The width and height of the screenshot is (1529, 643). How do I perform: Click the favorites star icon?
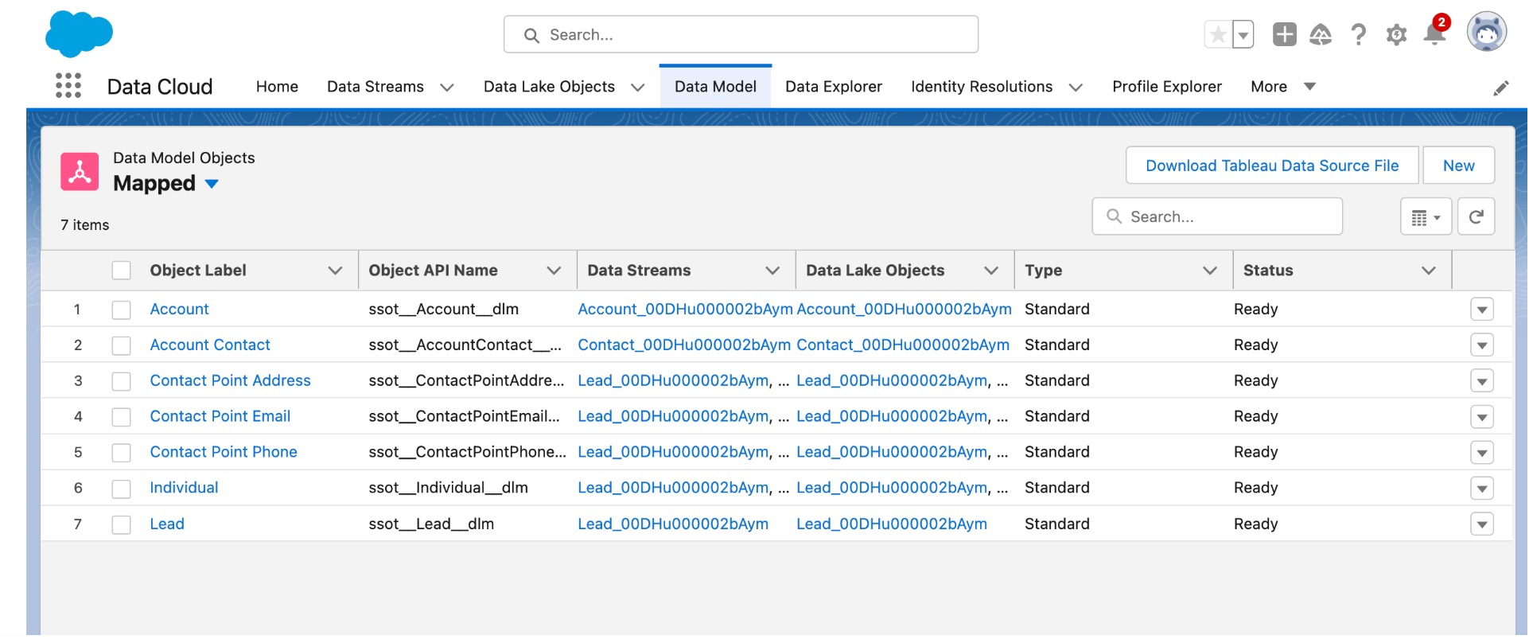click(1218, 35)
